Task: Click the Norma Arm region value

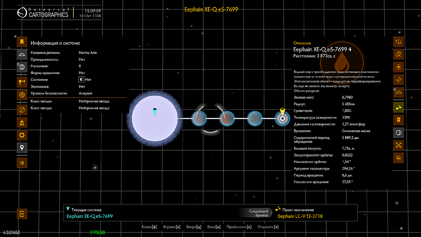Action: [88, 53]
